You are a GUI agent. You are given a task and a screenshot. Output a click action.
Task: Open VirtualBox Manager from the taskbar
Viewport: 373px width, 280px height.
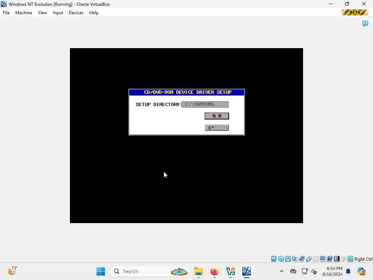231,271
